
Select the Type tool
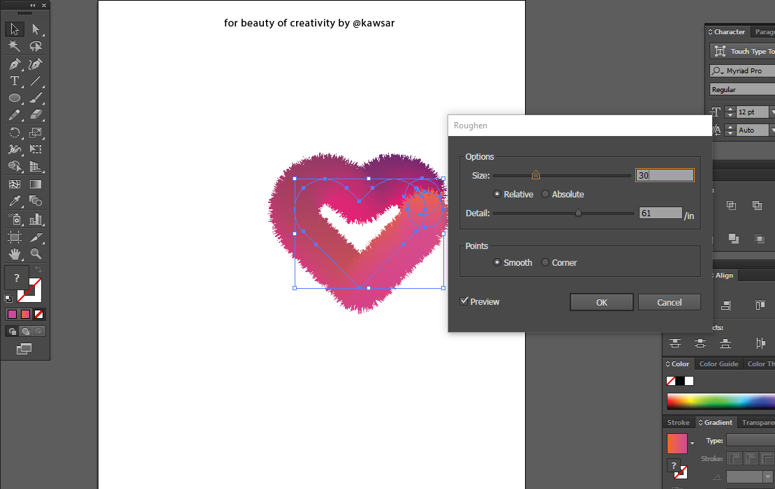coord(15,80)
